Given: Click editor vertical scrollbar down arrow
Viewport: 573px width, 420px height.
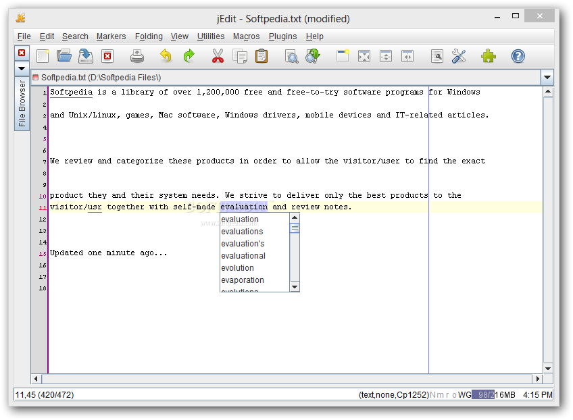Looking at the screenshot, I should point(548,369).
